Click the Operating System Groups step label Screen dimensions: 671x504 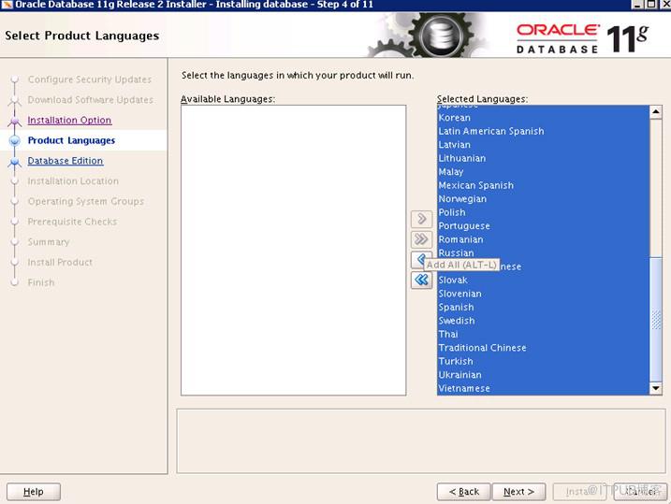point(85,201)
